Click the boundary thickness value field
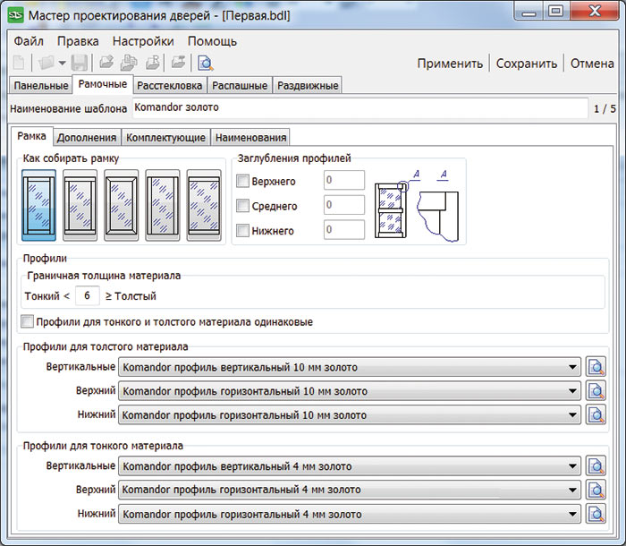The image size is (626, 546). 87,296
